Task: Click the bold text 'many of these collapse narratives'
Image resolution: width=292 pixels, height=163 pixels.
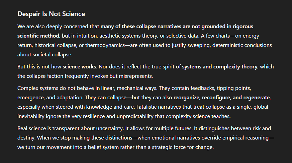Action: 141,26
